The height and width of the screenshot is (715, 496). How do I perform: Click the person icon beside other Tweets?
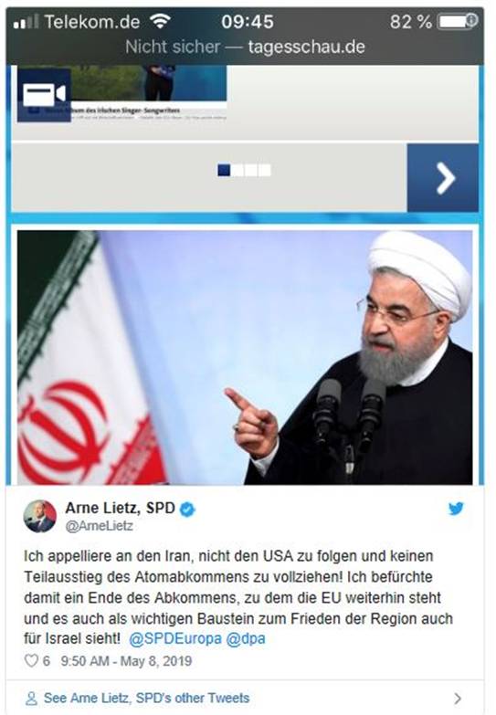click(x=31, y=699)
